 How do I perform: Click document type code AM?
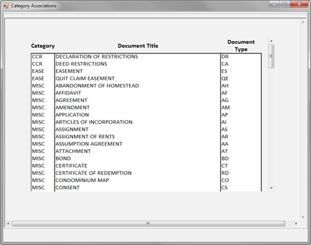226,107
